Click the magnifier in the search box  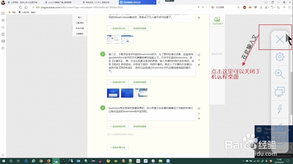point(239,7)
